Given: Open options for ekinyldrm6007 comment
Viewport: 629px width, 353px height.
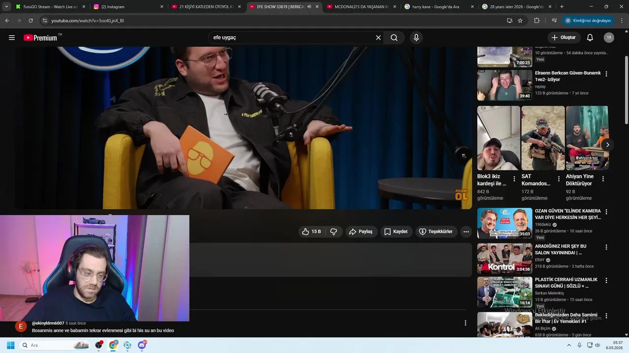Looking at the screenshot, I should [x=465, y=323].
